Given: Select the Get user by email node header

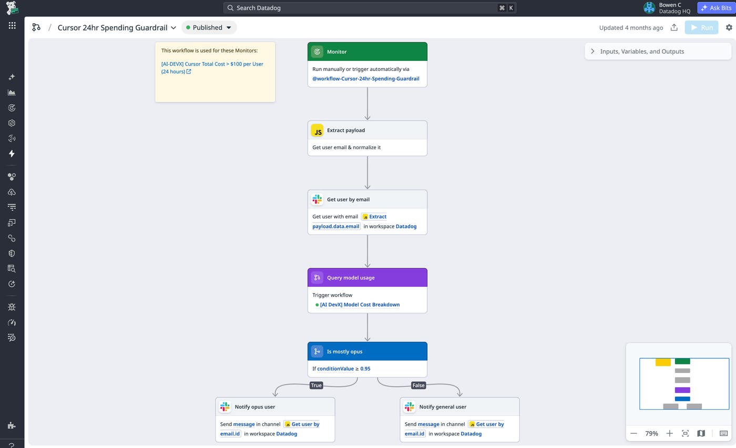Looking at the screenshot, I should tap(367, 199).
